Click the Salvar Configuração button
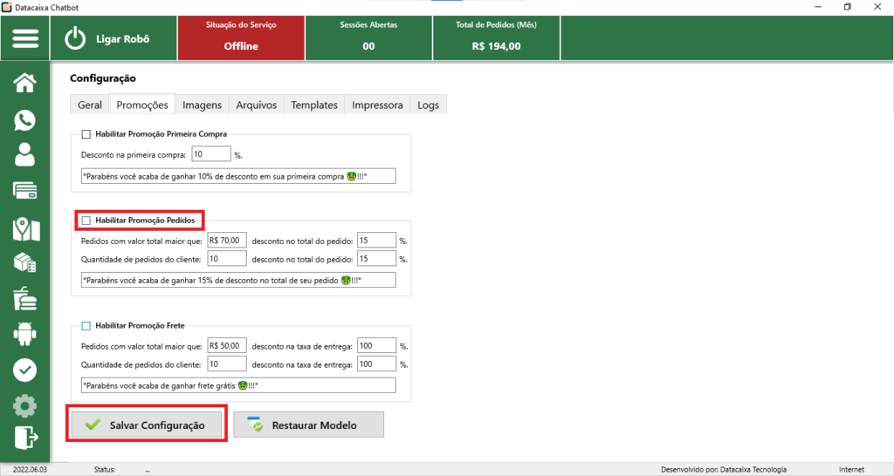 (147, 425)
